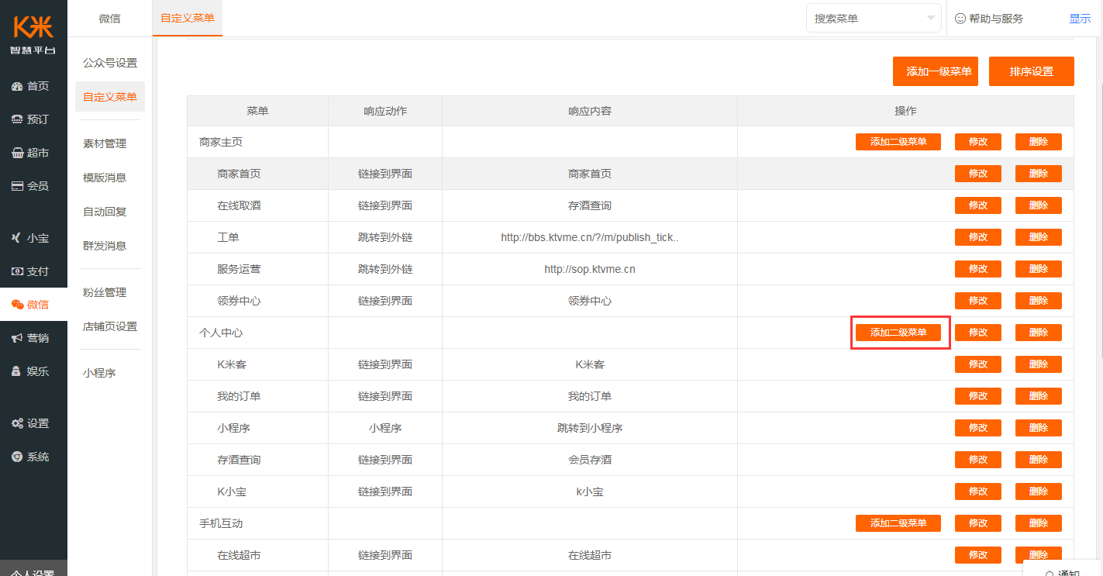Image resolution: width=1103 pixels, height=576 pixels.
Task: Open 店铺页设置 in the submenu
Action: [110, 326]
